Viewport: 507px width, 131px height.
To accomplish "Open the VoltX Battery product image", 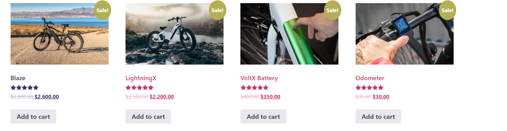I will tap(289, 34).
